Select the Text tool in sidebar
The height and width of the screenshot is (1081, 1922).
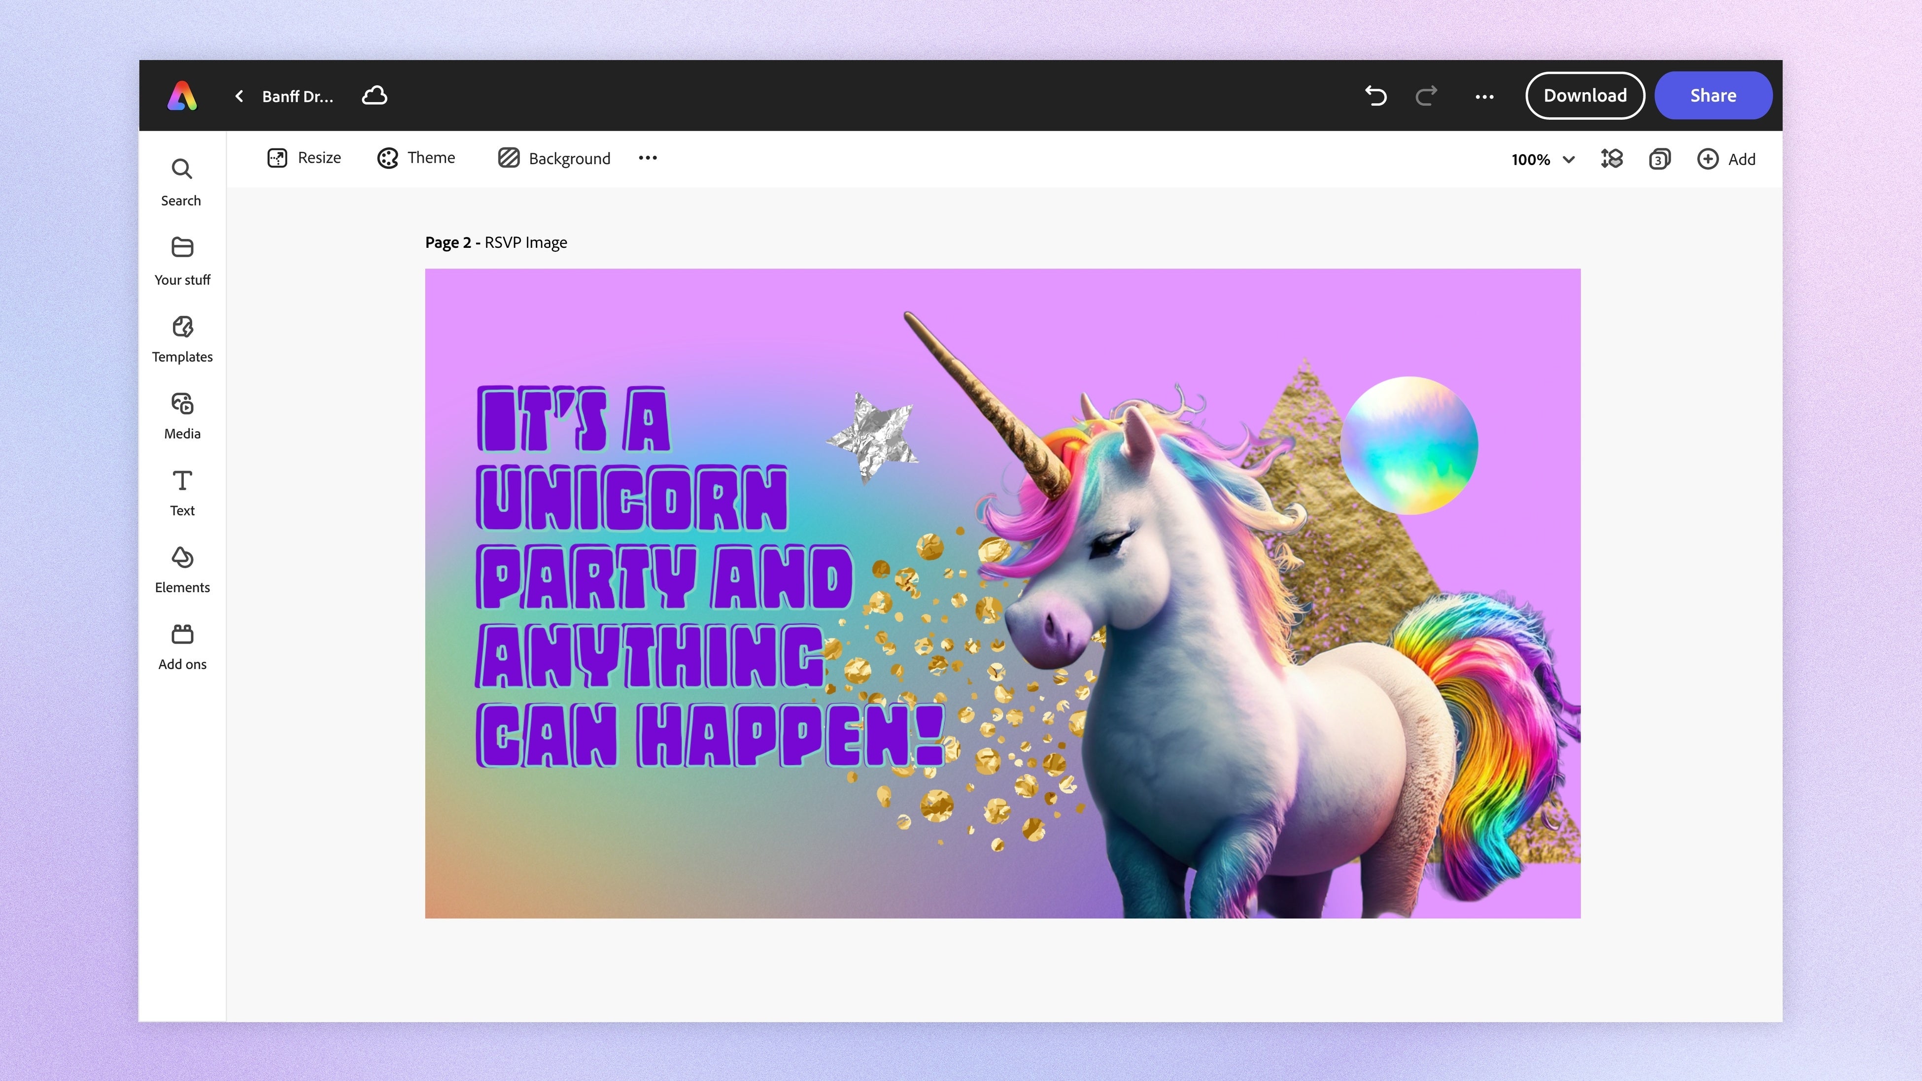point(182,492)
